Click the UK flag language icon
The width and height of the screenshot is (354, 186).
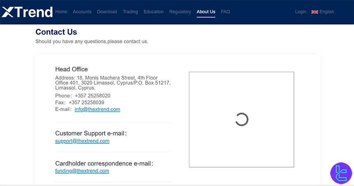tap(314, 12)
